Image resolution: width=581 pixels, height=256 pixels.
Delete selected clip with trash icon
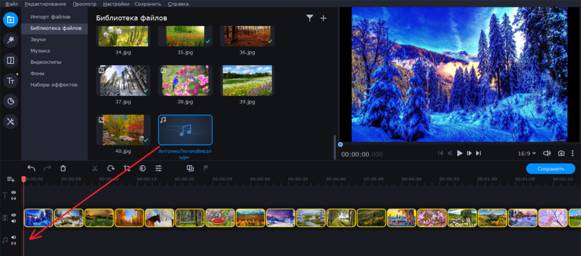[63, 168]
